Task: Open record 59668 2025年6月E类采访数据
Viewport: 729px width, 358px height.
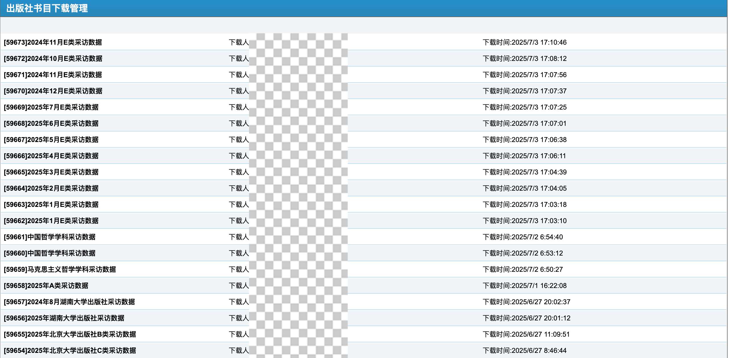Action: 51,124
